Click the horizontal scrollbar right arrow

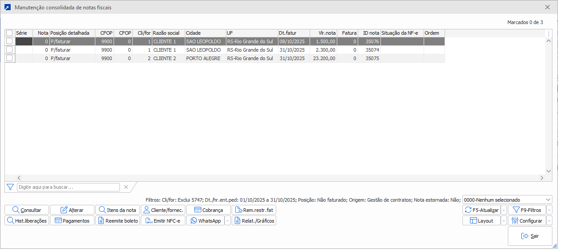(x=542, y=178)
